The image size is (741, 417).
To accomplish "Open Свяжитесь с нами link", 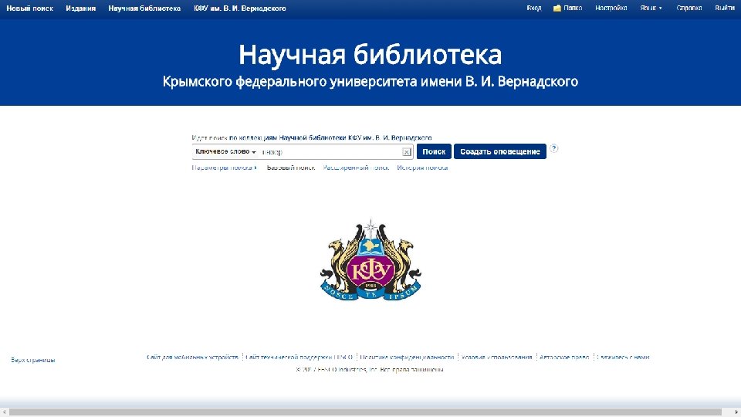I will pyautogui.click(x=623, y=358).
